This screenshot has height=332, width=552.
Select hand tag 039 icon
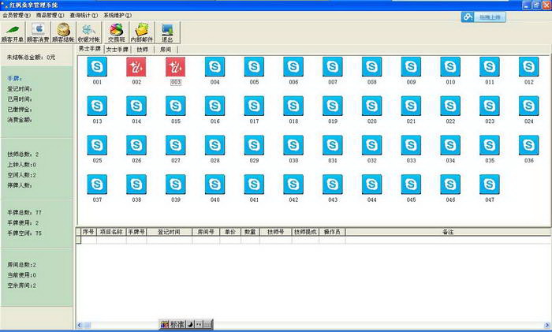coord(175,184)
